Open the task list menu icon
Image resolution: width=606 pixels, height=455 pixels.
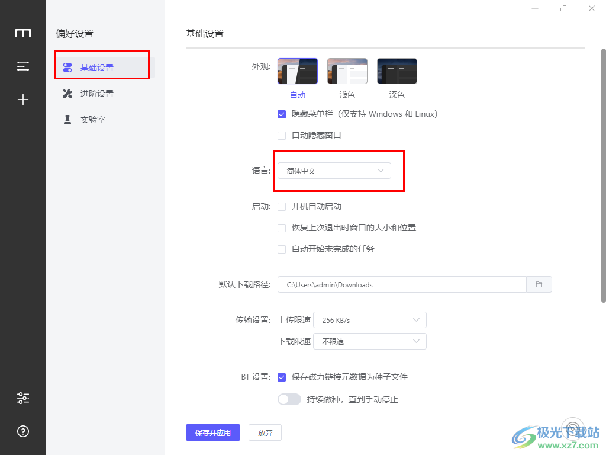coord(23,66)
